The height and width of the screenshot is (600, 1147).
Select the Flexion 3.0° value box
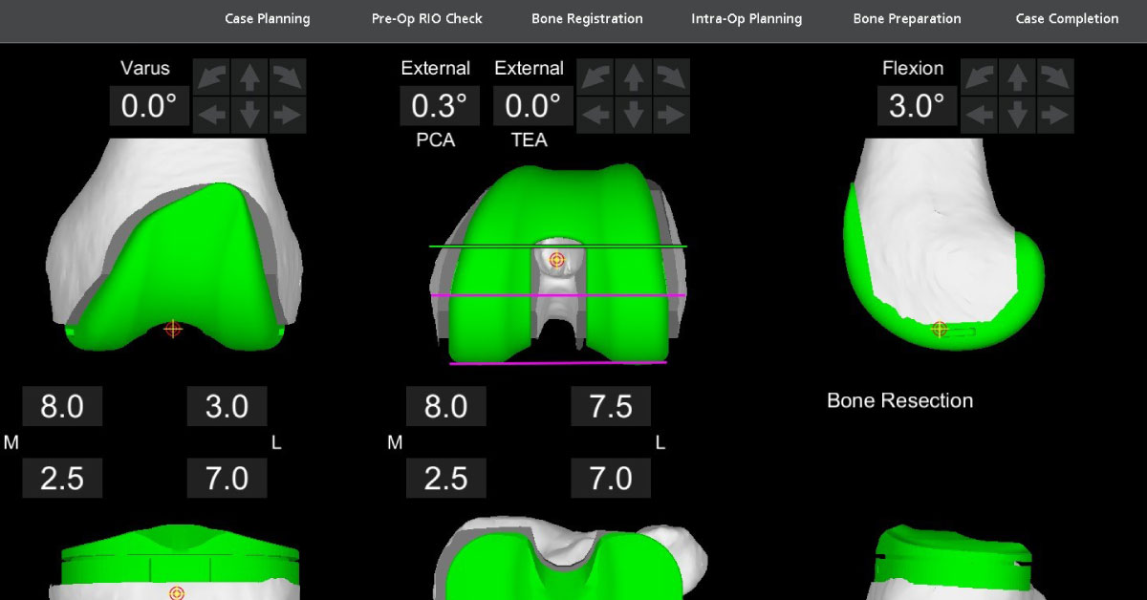917,106
